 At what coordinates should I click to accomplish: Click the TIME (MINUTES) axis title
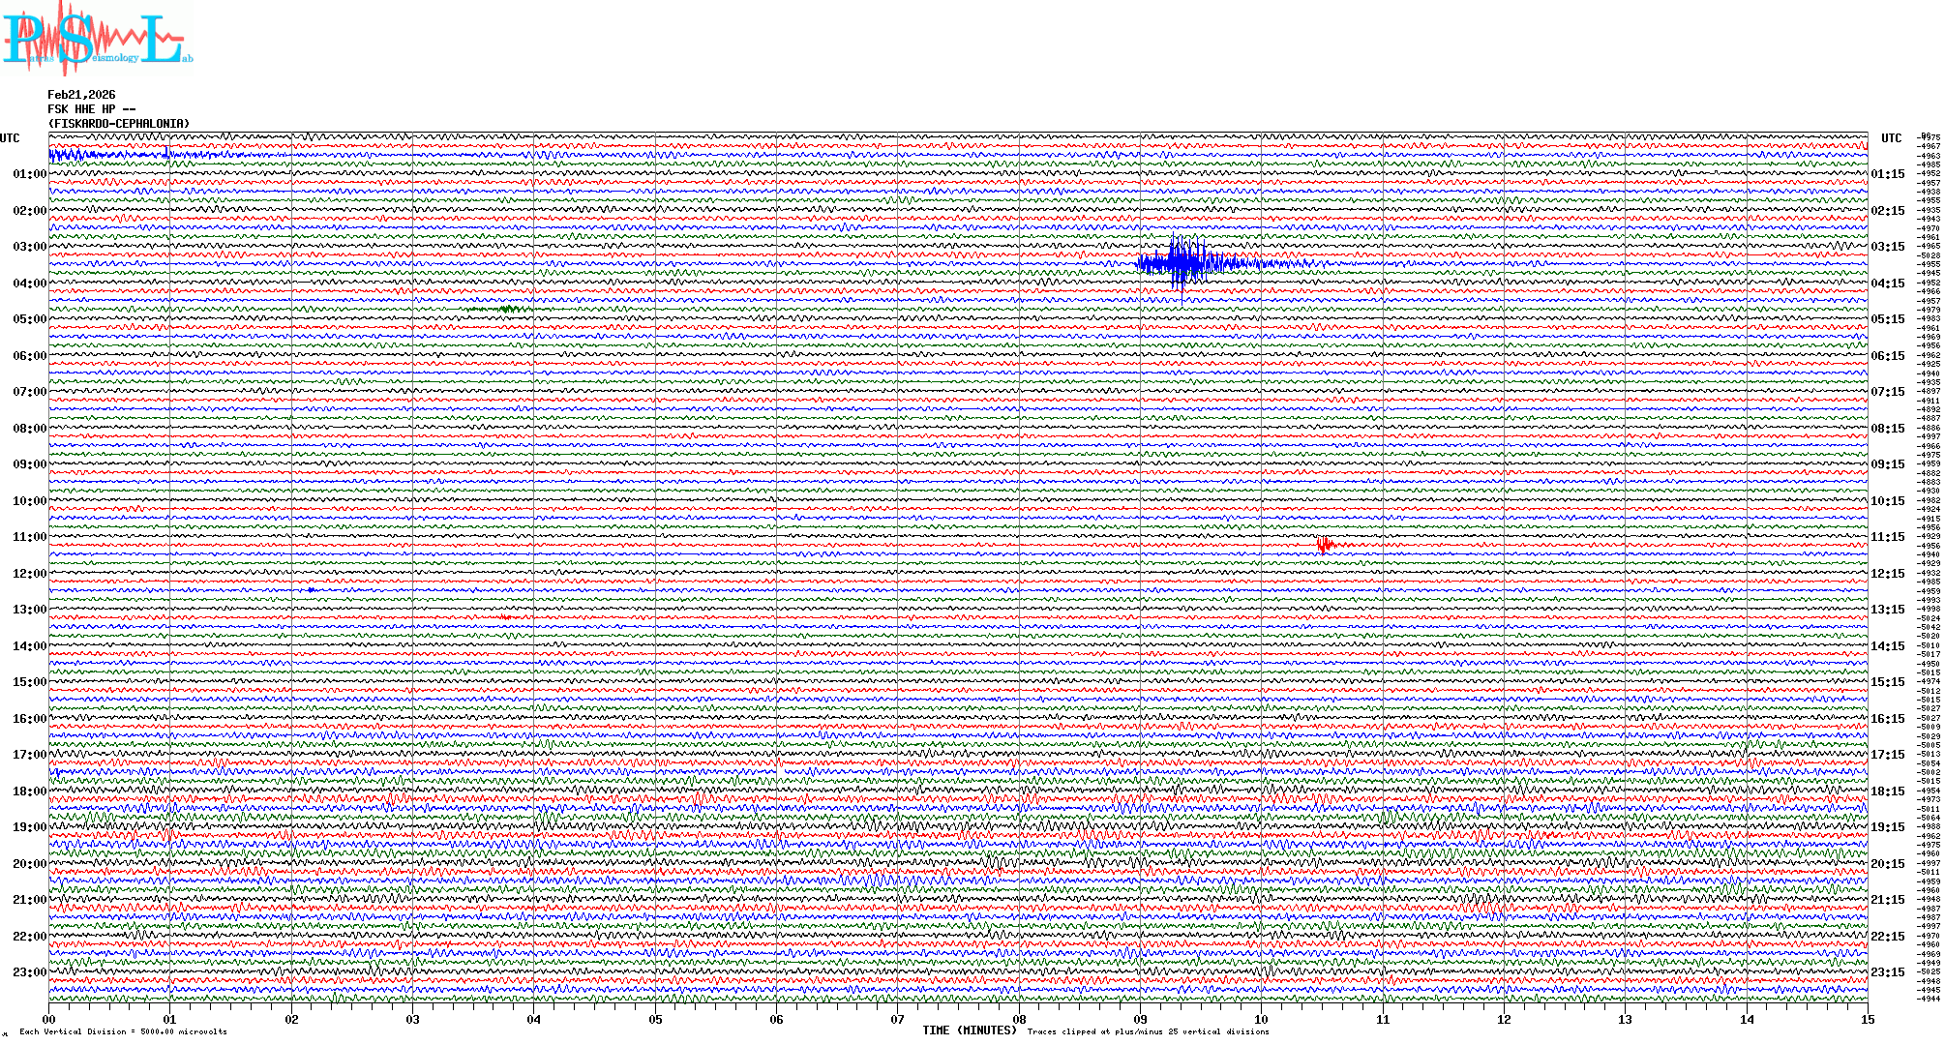pyautogui.click(x=970, y=1030)
